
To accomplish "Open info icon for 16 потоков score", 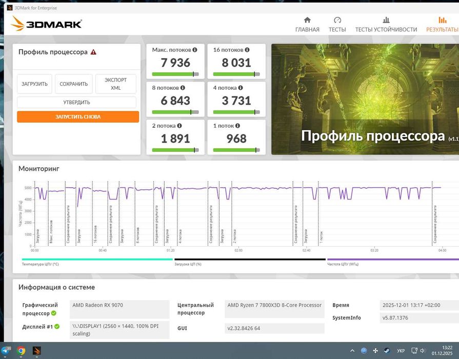I will click(x=247, y=50).
